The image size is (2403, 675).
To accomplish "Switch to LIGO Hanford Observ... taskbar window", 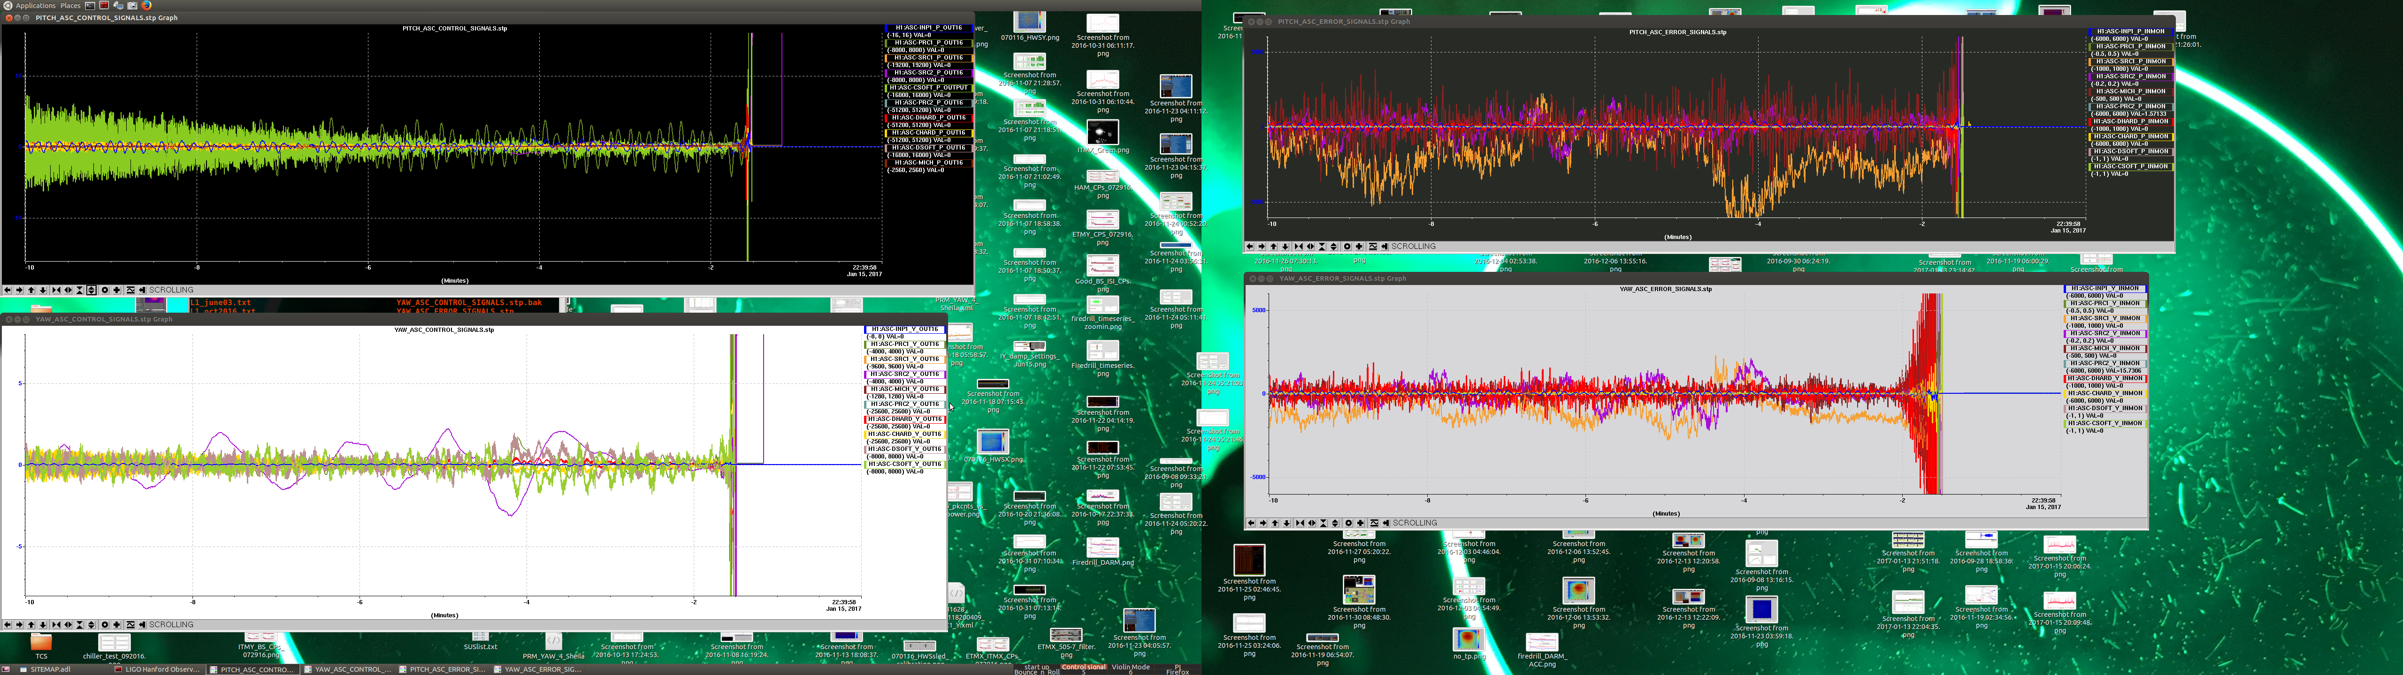I will (x=157, y=668).
